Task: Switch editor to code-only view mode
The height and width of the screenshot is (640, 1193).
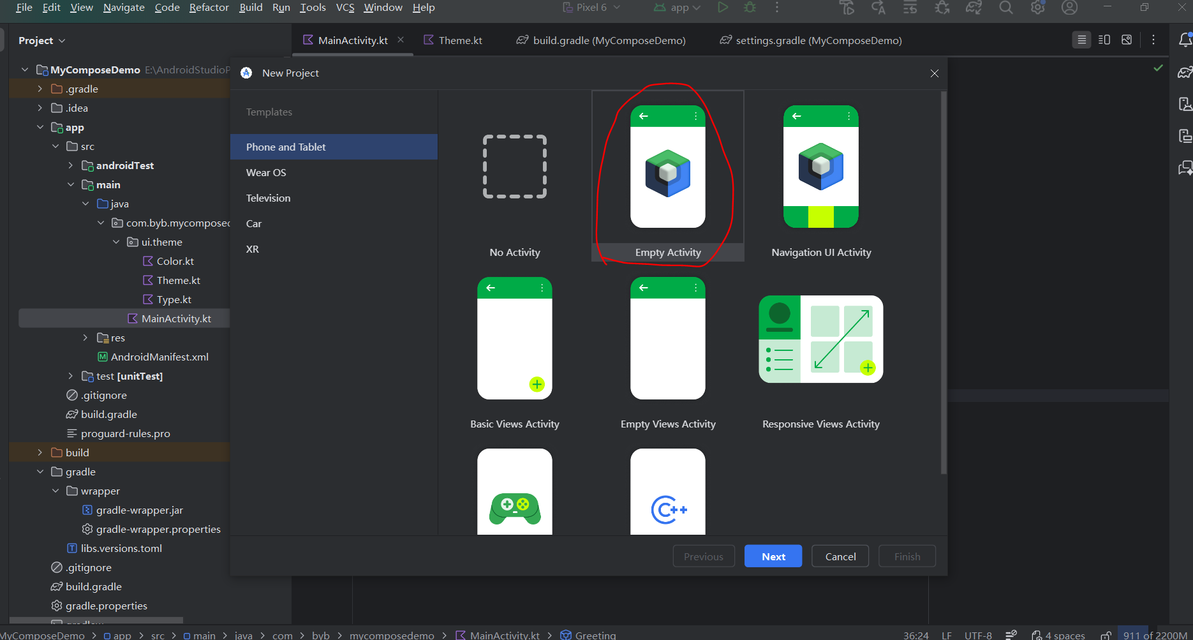Action: click(x=1081, y=40)
